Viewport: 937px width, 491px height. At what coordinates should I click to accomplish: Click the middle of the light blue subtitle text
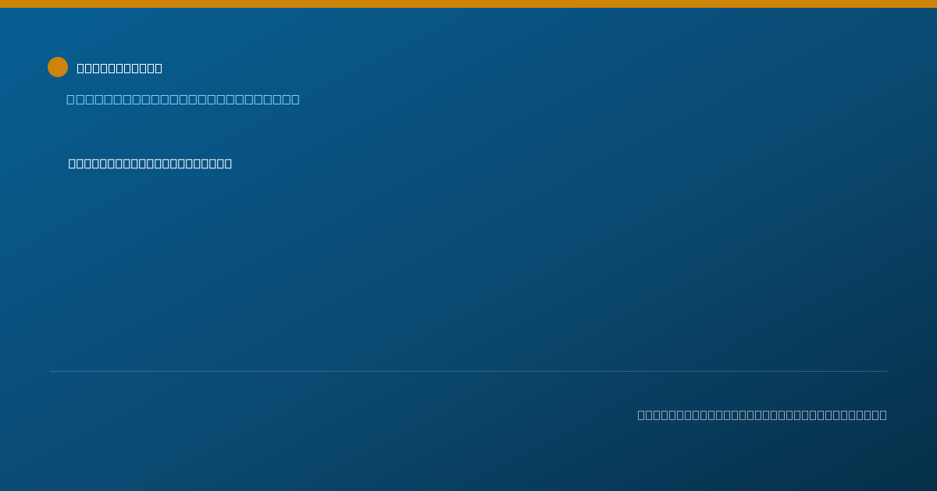(183, 100)
